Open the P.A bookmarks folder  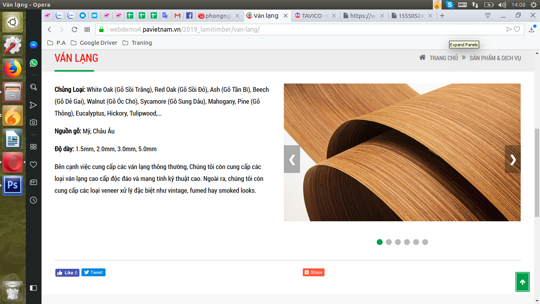[x=56, y=43]
